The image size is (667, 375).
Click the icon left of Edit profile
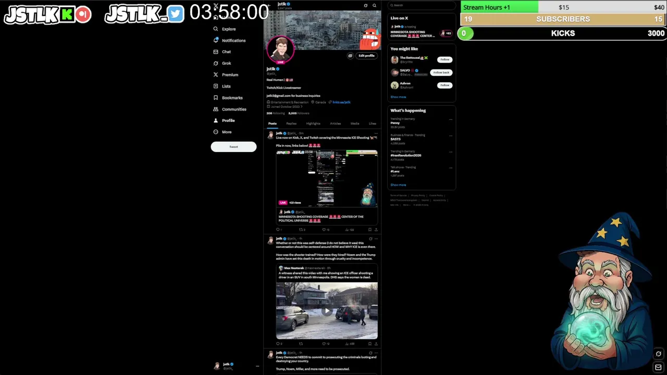[x=350, y=56]
